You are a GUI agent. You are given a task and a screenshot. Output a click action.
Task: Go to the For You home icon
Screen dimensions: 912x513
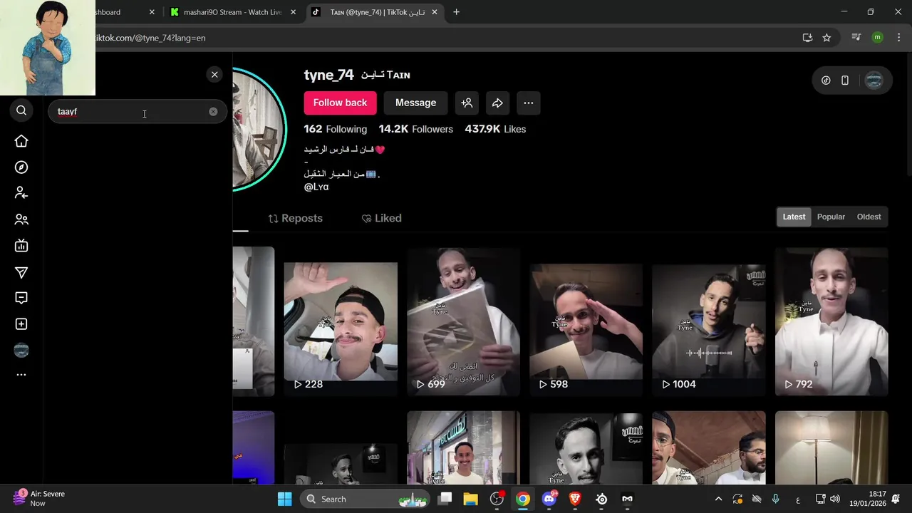pyautogui.click(x=21, y=141)
